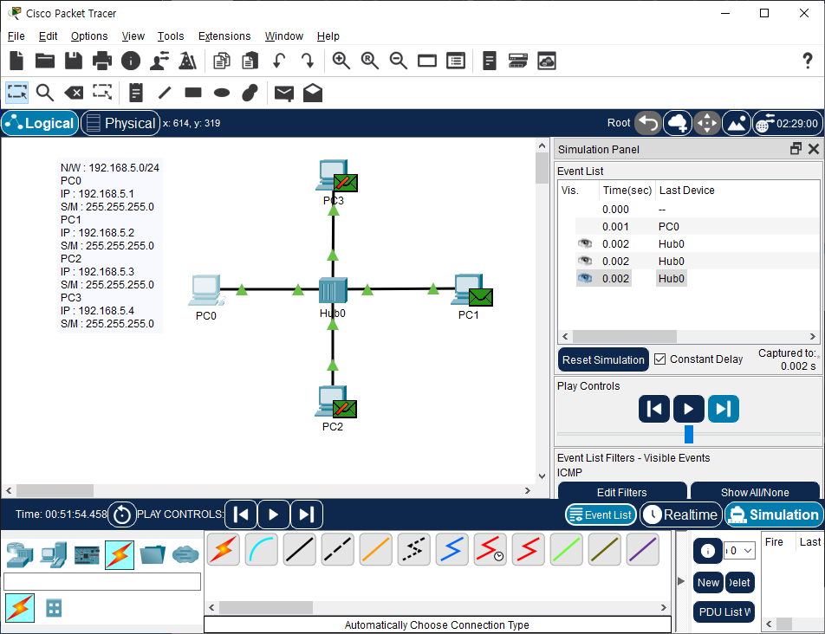825x634 pixels.
Task: Switch to Simulation mode
Action: pos(774,514)
